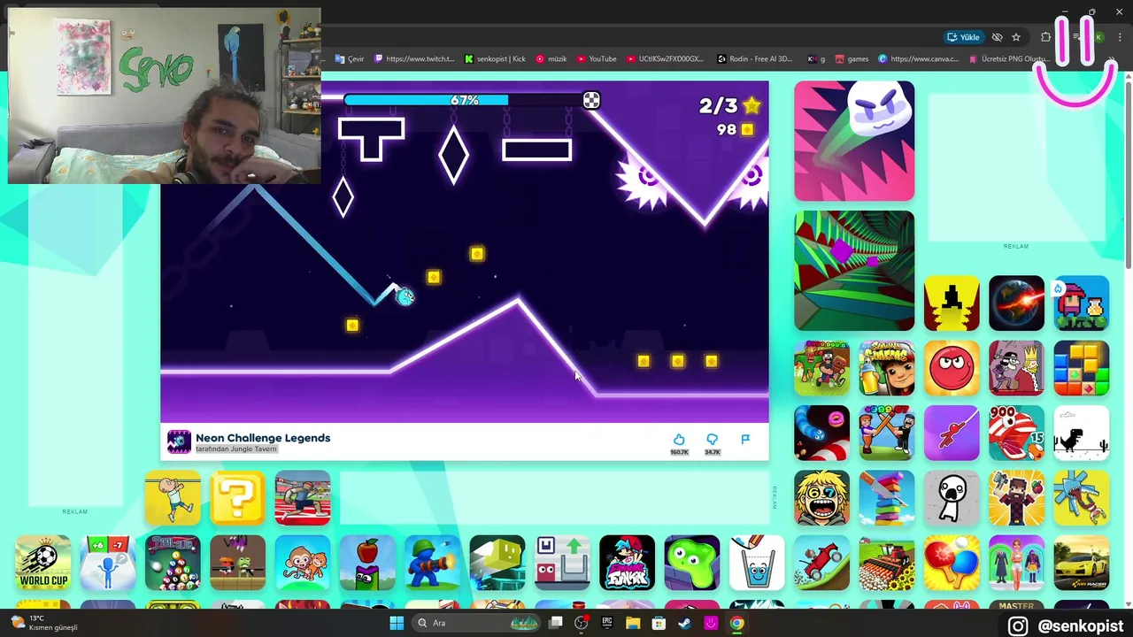Viewport: 1133px width, 637px height.
Task: Open the angry yellow-haired face game tile
Action: (821, 498)
